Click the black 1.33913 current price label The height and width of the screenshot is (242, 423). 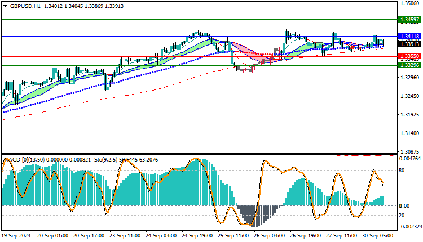coord(409,44)
